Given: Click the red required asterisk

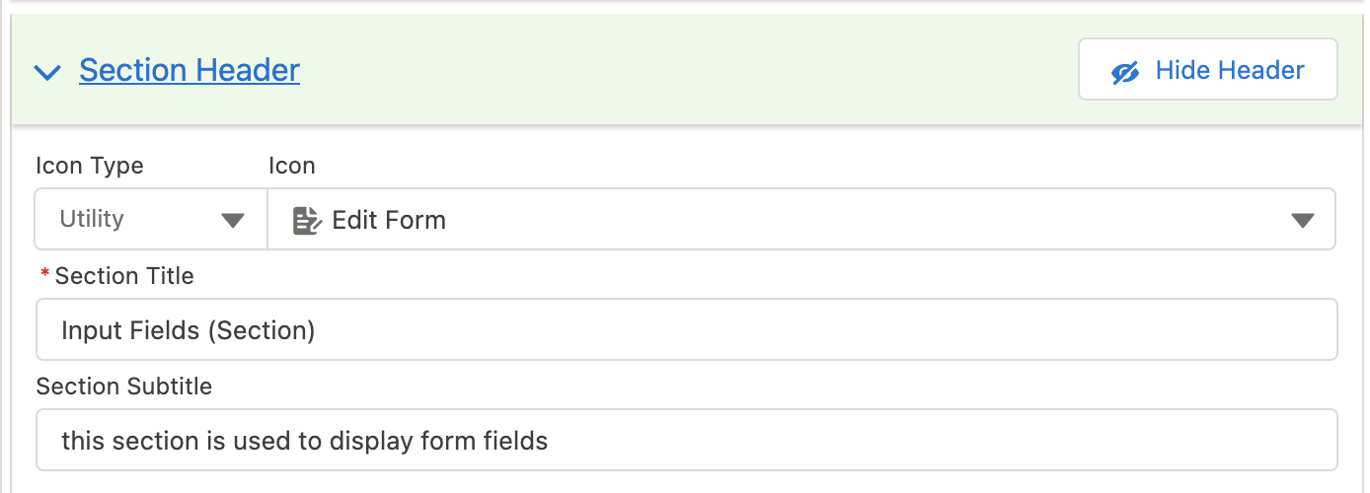Looking at the screenshot, I should pyautogui.click(x=44, y=275).
